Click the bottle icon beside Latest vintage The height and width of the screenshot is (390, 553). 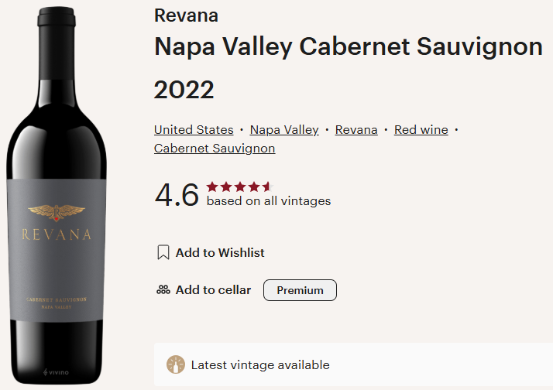pos(176,365)
